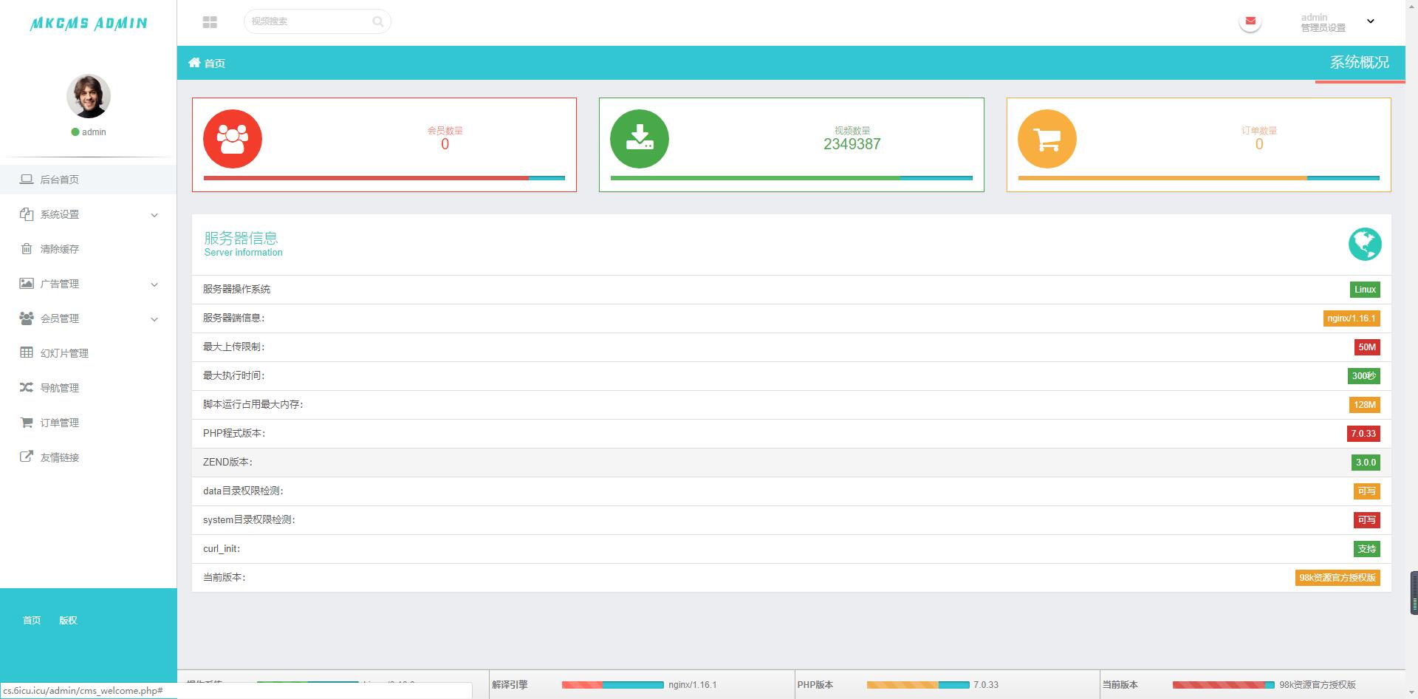Click the 版权 link in sidebar footer
The image size is (1418, 699).
click(x=68, y=620)
